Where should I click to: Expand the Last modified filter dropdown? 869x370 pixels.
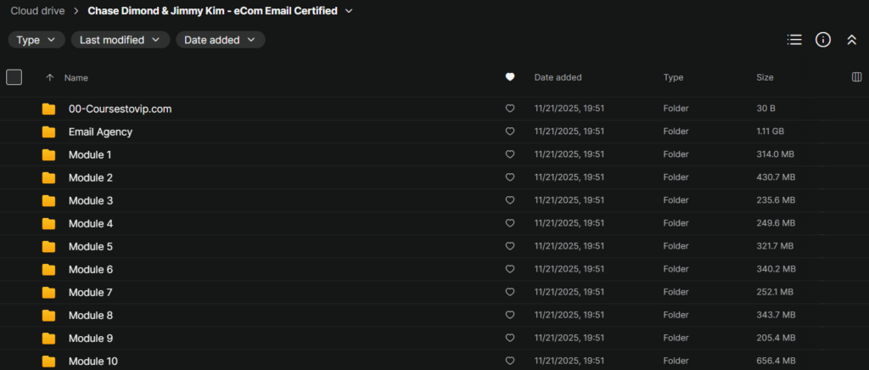120,40
